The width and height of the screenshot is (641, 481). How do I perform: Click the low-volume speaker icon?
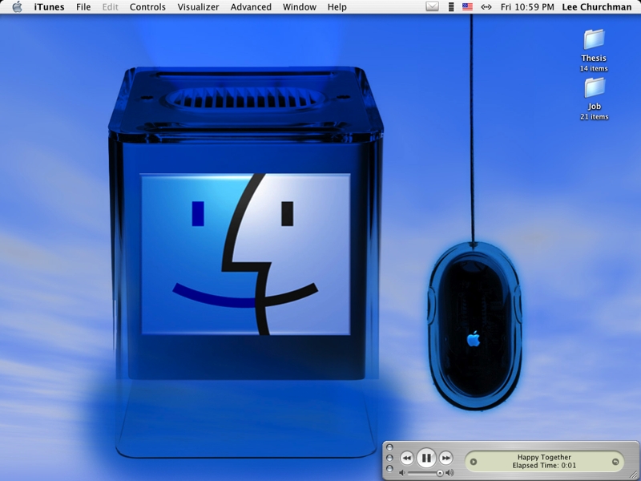(x=402, y=473)
